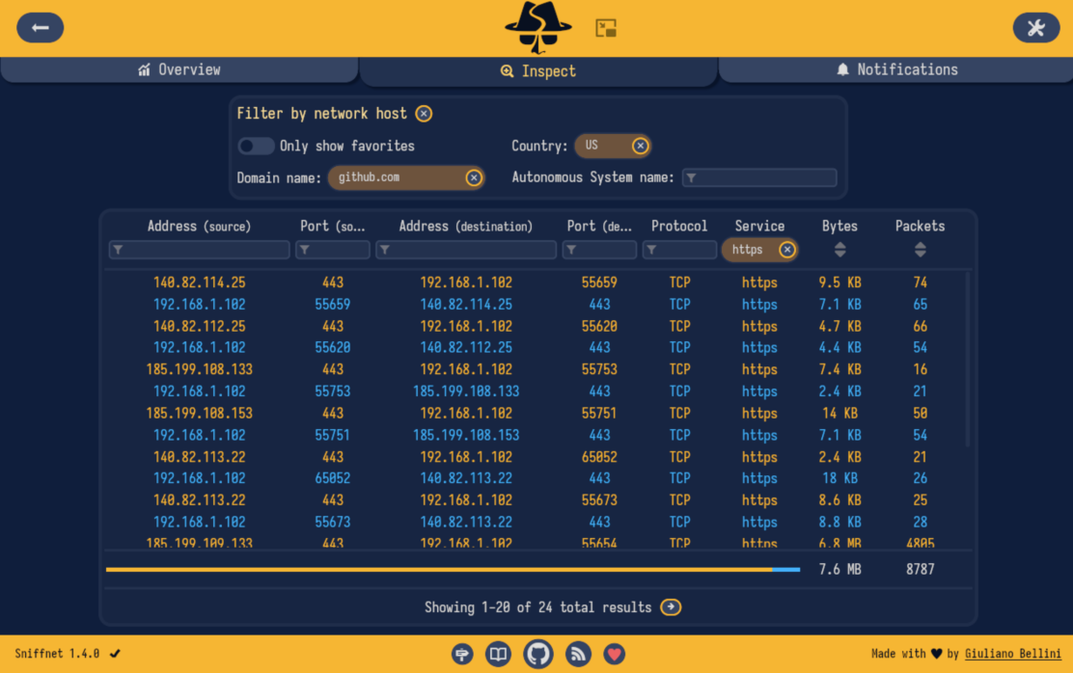Switch to thumbnail mode icon

pyautogui.click(x=606, y=29)
